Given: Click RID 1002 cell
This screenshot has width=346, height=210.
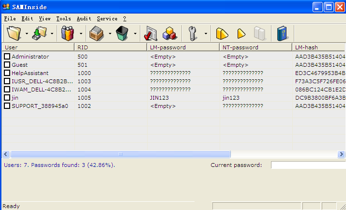Looking at the screenshot, I should (x=84, y=106).
